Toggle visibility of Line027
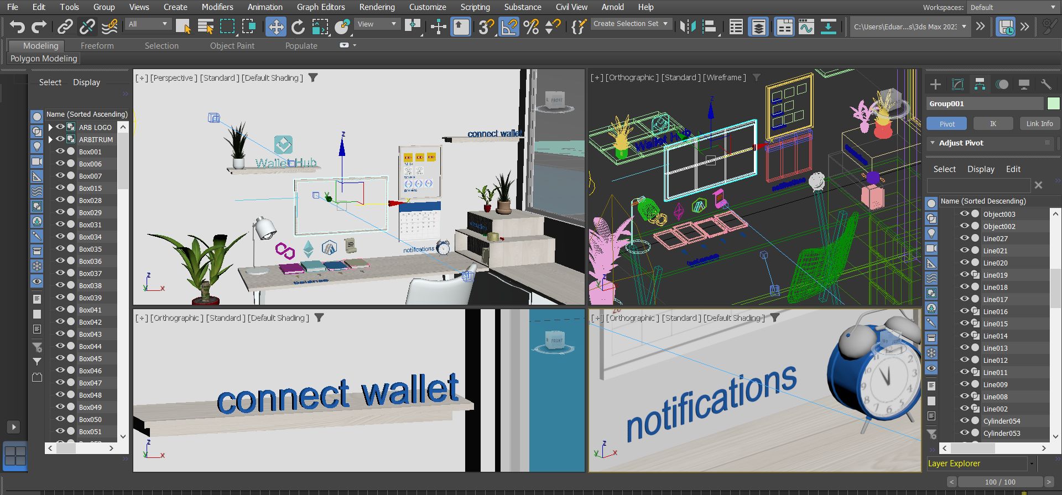 point(964,238)
